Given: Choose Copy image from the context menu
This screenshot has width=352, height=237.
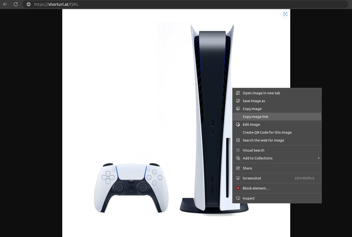Looking at the screenshot, I should pyautogui.click(x=277, y=109).
